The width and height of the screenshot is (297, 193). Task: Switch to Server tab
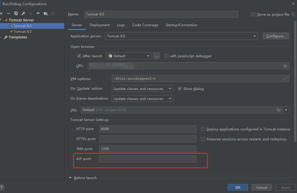pyautogui.click(x=77, y=25)
